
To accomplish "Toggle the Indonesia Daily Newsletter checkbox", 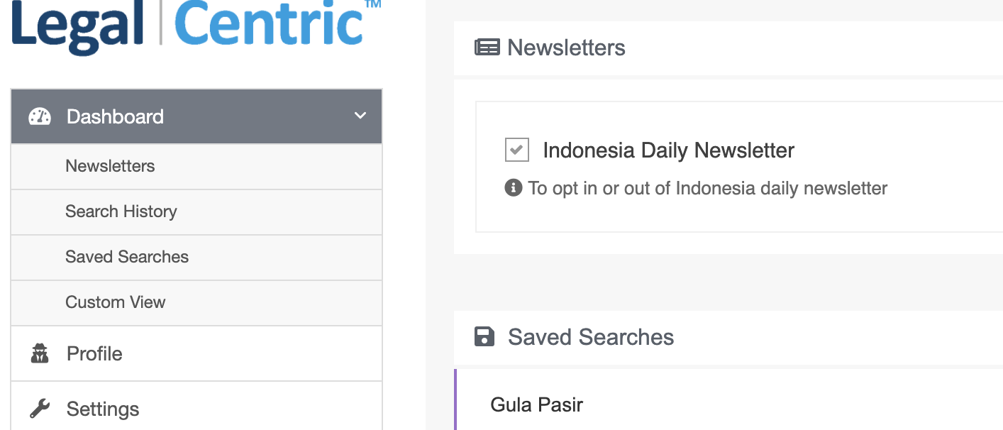I will point(516,150).
